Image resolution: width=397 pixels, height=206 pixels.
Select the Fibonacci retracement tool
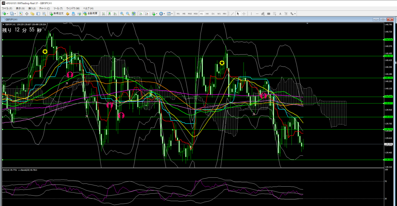point(274,14)
